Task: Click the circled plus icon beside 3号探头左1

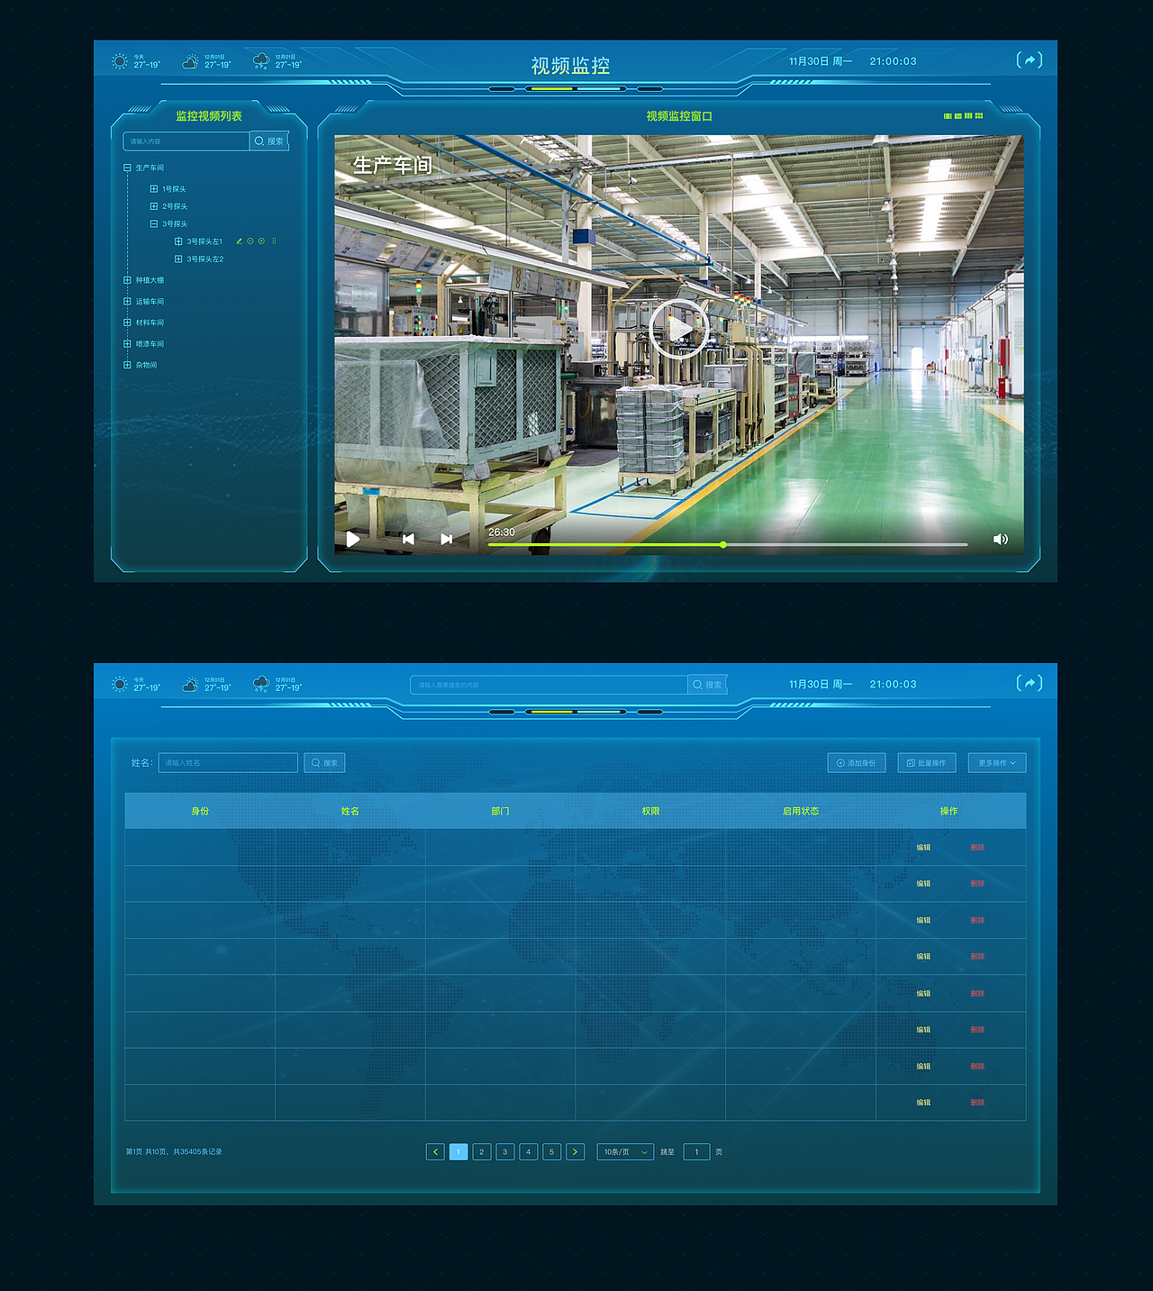Action: click(261, 241)
